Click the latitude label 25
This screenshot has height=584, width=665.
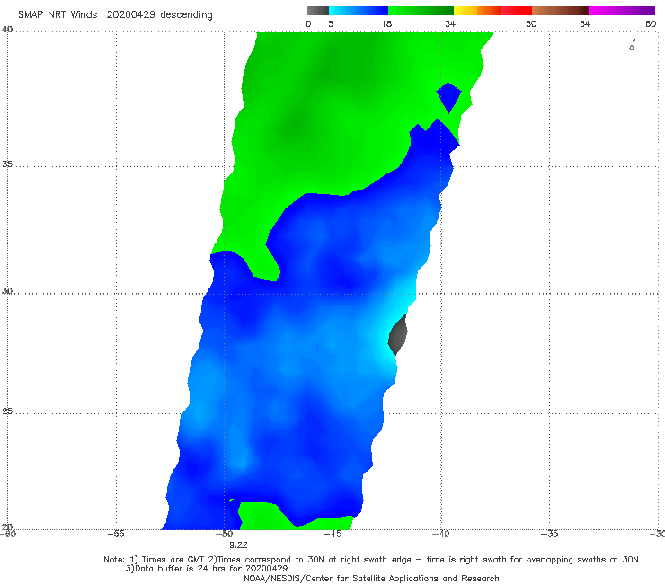tap(7, 411)
